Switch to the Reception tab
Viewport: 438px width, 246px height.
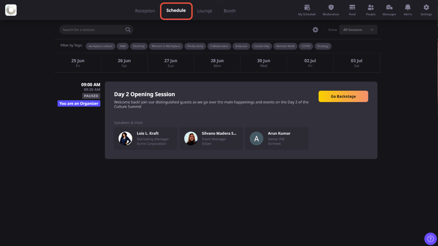click(x=145, y=11)
